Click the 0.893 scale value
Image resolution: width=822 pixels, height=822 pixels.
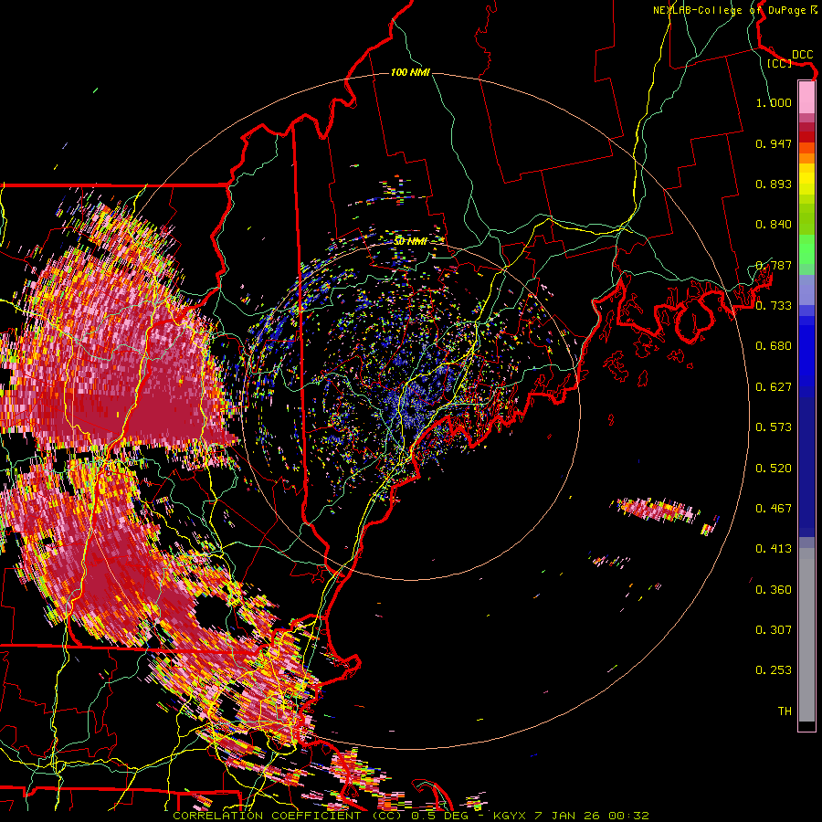click(x=774, y=184)
